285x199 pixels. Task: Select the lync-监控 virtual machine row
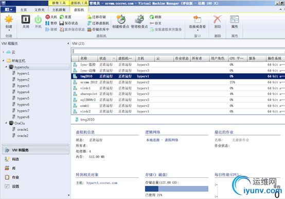pos(178,64)
